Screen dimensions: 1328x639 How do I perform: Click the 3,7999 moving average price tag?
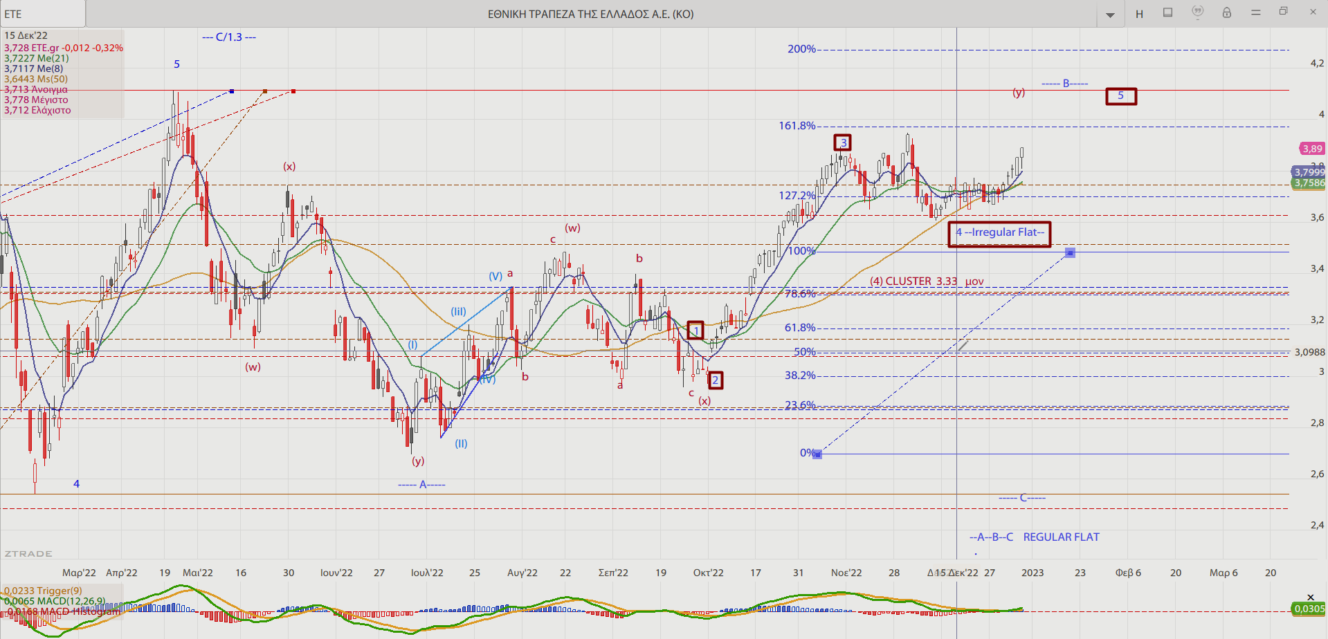[x=1309, y=172]
